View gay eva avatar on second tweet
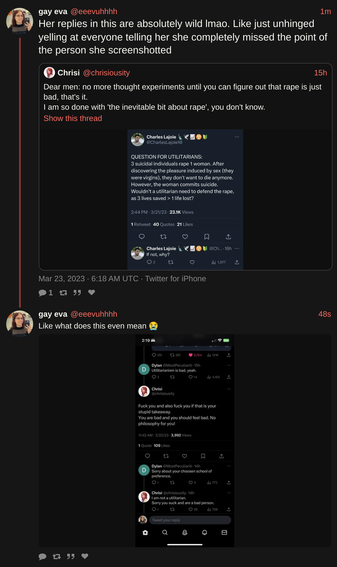 20,324
